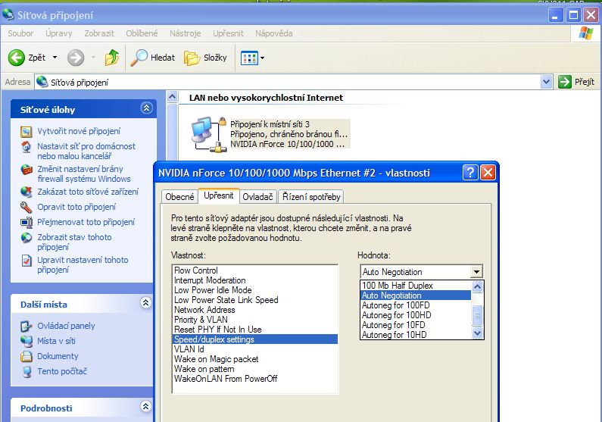Click the Up folder icon in toolbar
This screenshot has height=422, width=602.
point(112,58)
